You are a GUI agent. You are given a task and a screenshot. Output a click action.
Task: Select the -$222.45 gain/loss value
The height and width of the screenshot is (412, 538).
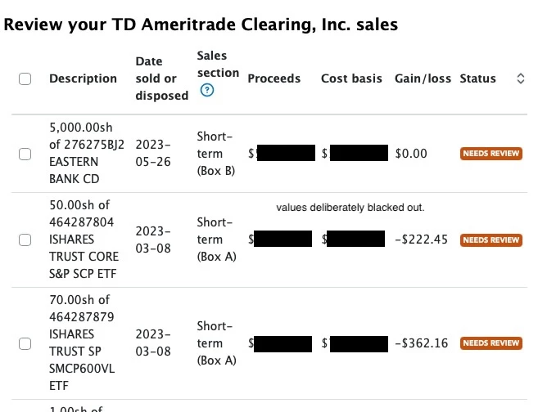tap(421, 240)
